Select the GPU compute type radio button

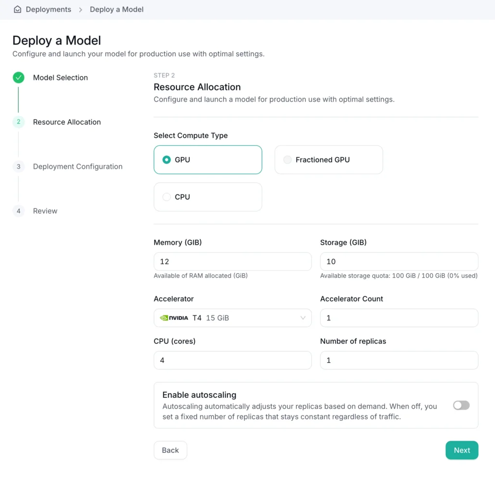pyautogui.click(x=167, y=160)
